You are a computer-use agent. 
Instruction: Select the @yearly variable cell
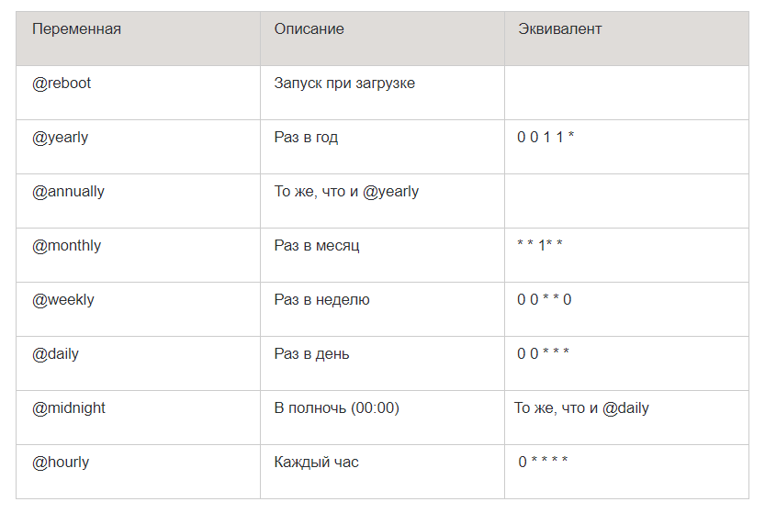[x=61, y=138]
